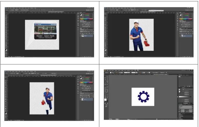Screen dimensions: 199x127
Task: Select Illustrator's black Selection arrow tool
Action: (x=105, y=76)
